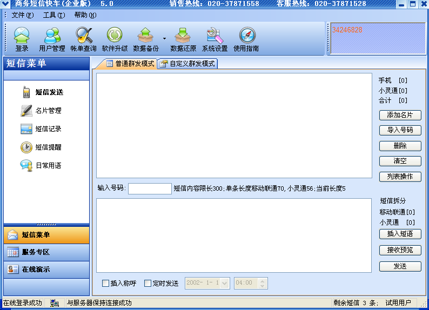
Task: Click the 登录 login toolbar icon
Action: pyautogui.click(x=22, y=39)
